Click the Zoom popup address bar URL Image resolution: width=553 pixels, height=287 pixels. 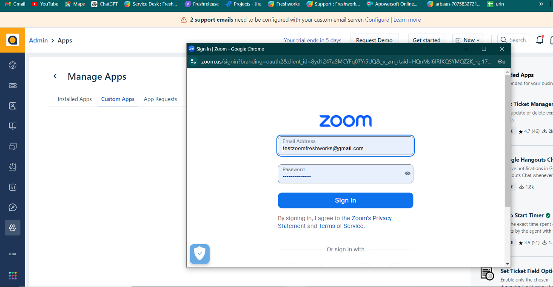pyautogui.click(x=346, y=62)
